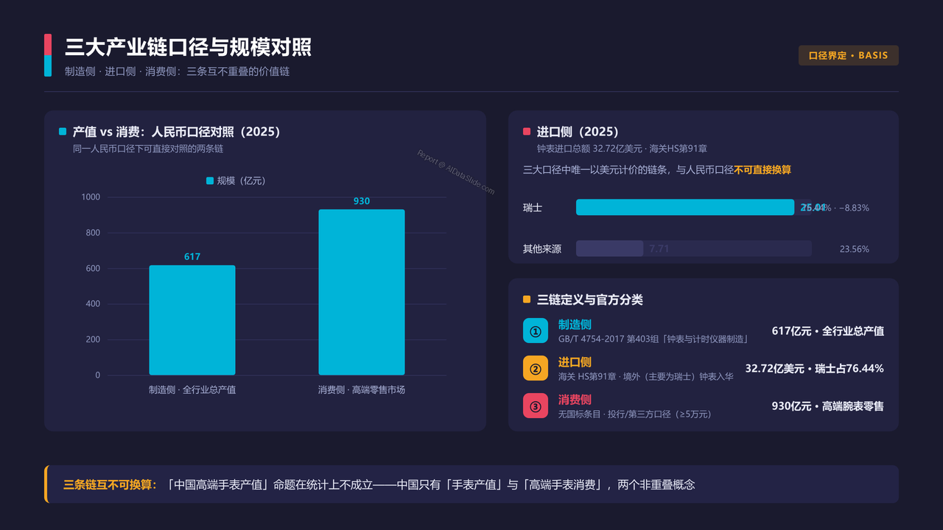Viewport: 943px width, 530px height.
Task: Click the data label 930 above the bar
Action: 362,201
